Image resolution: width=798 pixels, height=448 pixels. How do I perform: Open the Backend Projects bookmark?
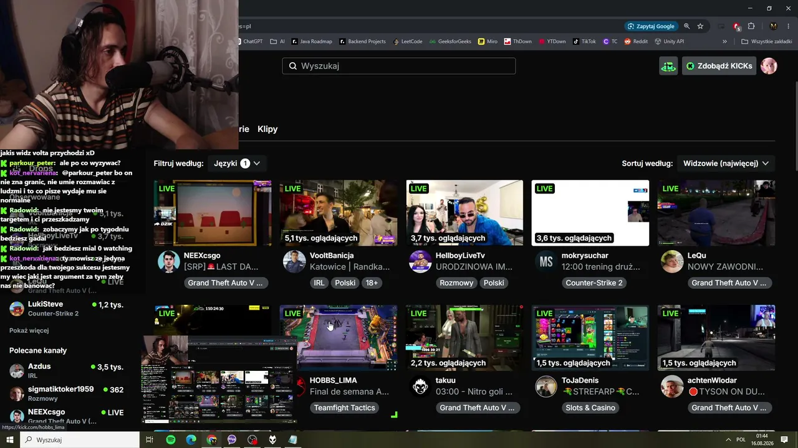(x=363, y=42)
